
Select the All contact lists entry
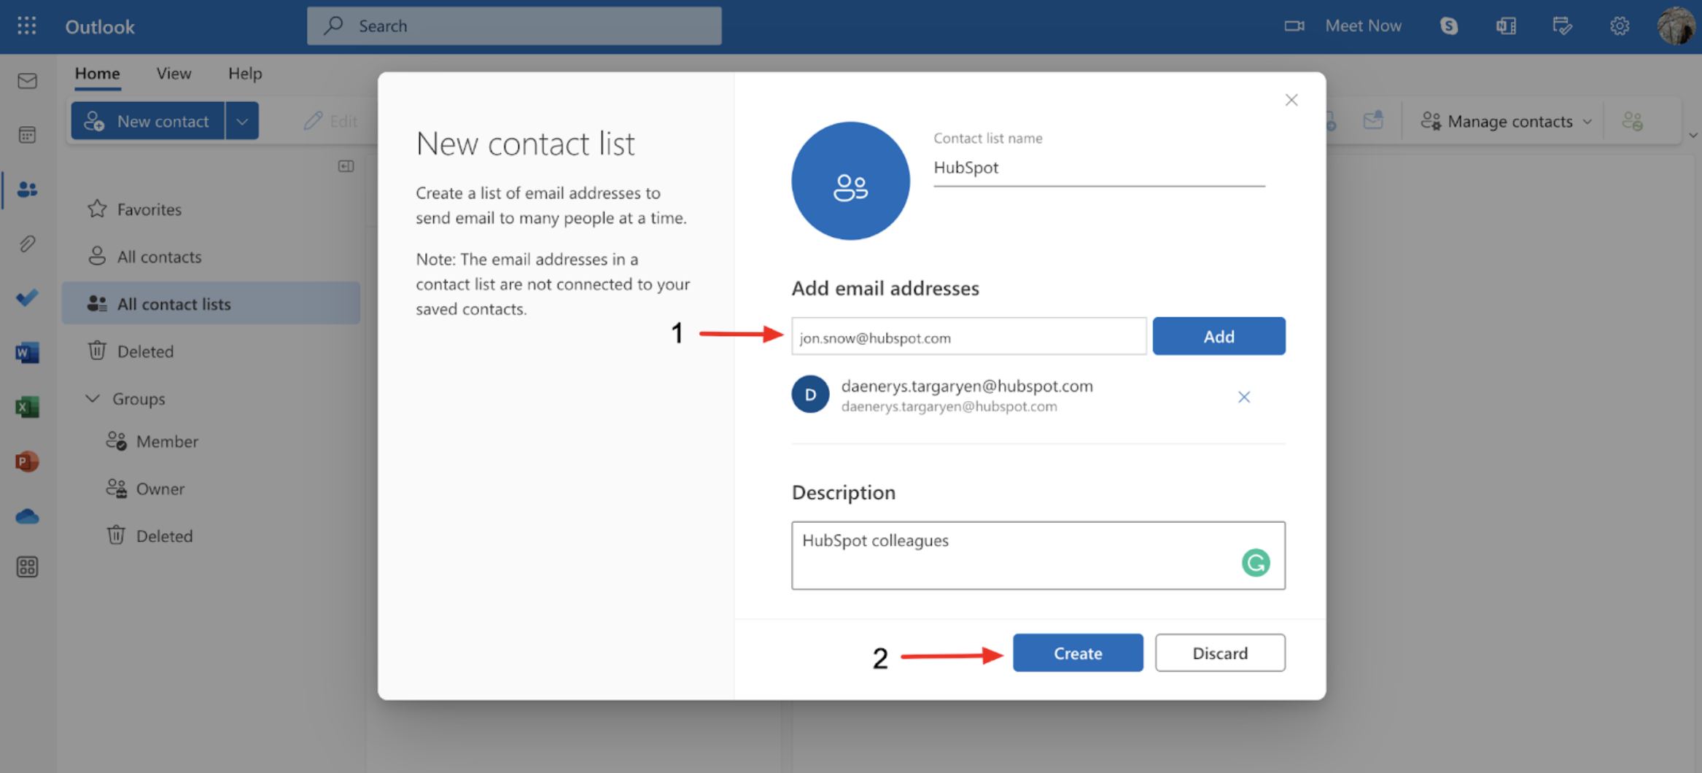[x=174, y=303]
